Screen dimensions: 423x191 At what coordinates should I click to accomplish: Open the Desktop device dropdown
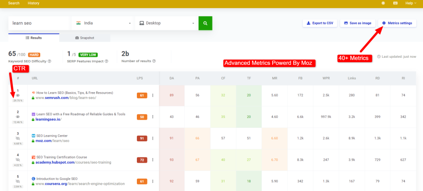[166, 23]
